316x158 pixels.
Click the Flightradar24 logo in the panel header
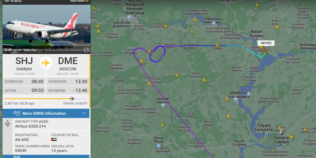click(x=79, y=1)
